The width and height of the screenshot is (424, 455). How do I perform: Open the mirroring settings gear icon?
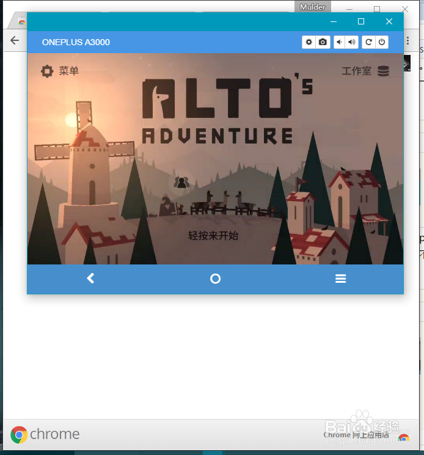309,42
